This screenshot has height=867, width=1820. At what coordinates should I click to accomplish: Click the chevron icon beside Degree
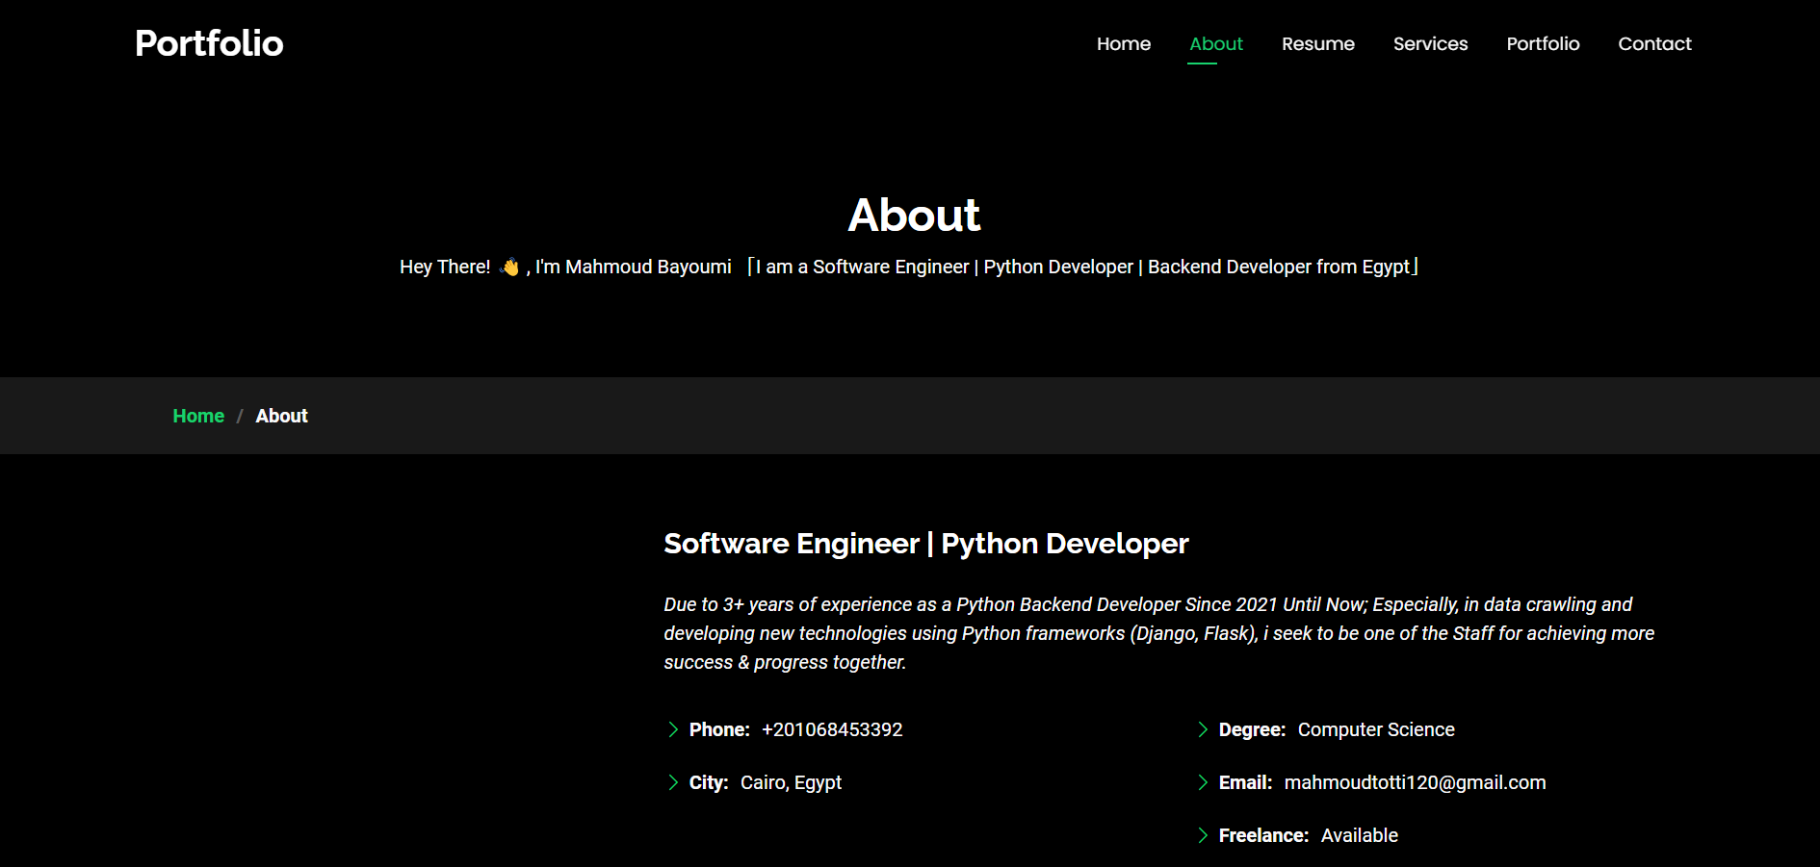[x=1203, y=729]
